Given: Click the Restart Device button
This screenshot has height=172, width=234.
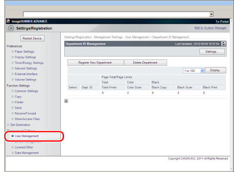Looking at the screenshot, I should (x=32, y=38).
